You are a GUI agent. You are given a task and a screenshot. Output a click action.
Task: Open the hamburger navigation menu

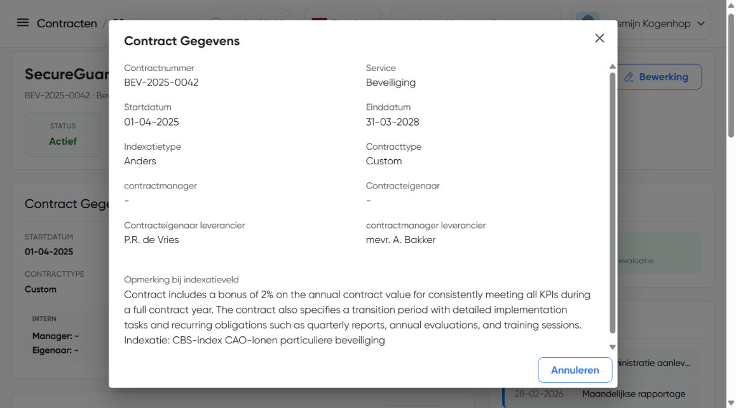point(23,23)
